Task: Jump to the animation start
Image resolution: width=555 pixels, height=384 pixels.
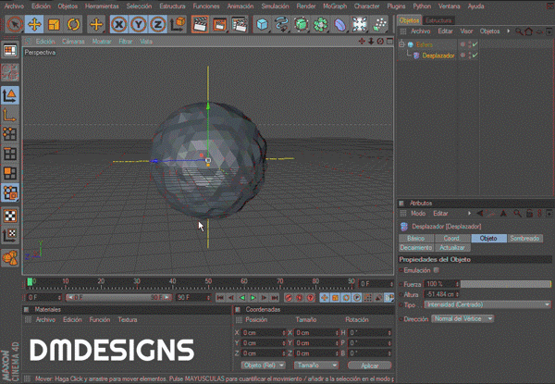Action: [x=220, y=298]
